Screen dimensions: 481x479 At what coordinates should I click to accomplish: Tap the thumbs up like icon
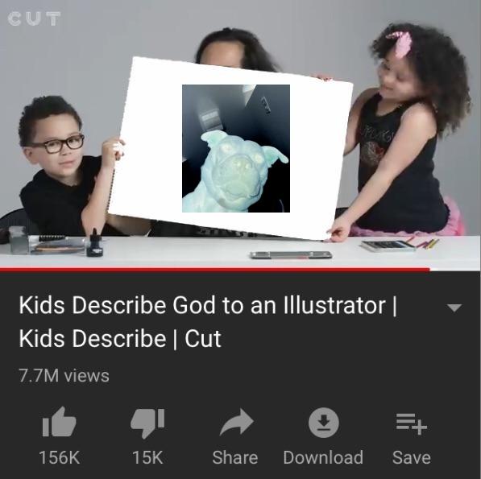coord(59,422)
